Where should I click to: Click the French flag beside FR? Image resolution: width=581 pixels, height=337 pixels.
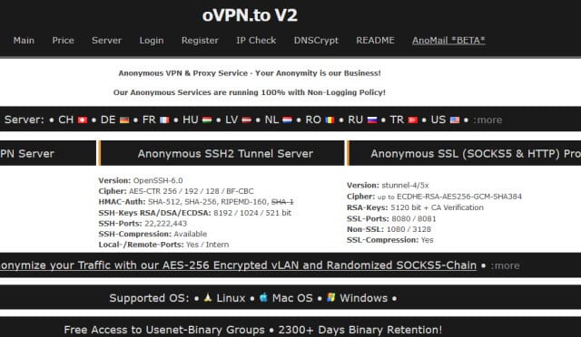point(164,120)
